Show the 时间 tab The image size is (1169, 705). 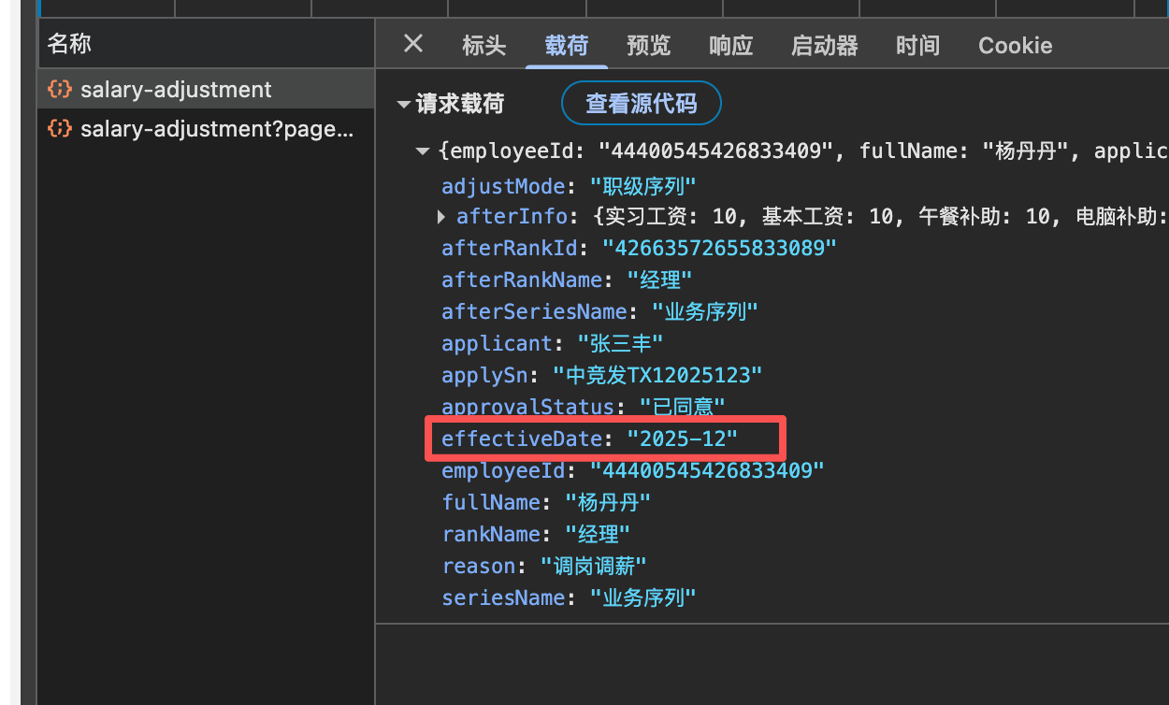click(917, 45)
